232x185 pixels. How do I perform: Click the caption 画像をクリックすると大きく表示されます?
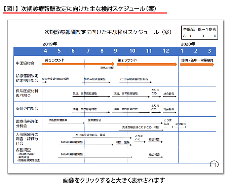click(x=114, y=180)
